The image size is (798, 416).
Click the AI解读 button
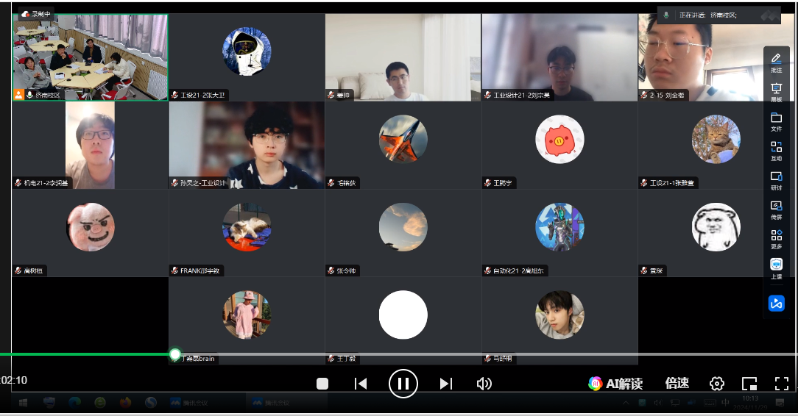[x=615, y=383]
